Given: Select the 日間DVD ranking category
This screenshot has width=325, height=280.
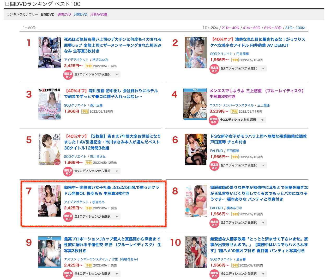Looking at the screenshot, I should pos(47,14).
